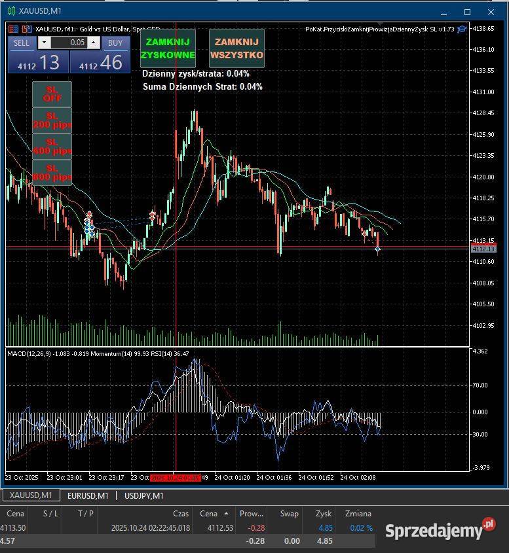Click the SELL button at 4112.13

click(33, 62)
